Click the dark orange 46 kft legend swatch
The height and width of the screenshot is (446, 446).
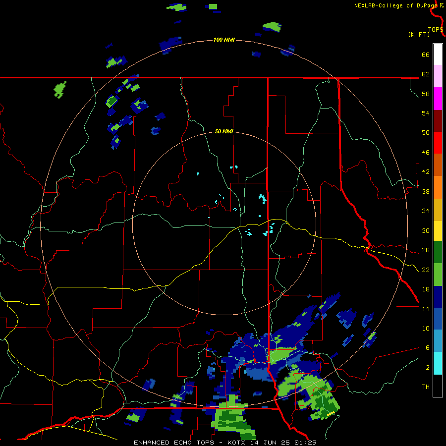[438, 165]
